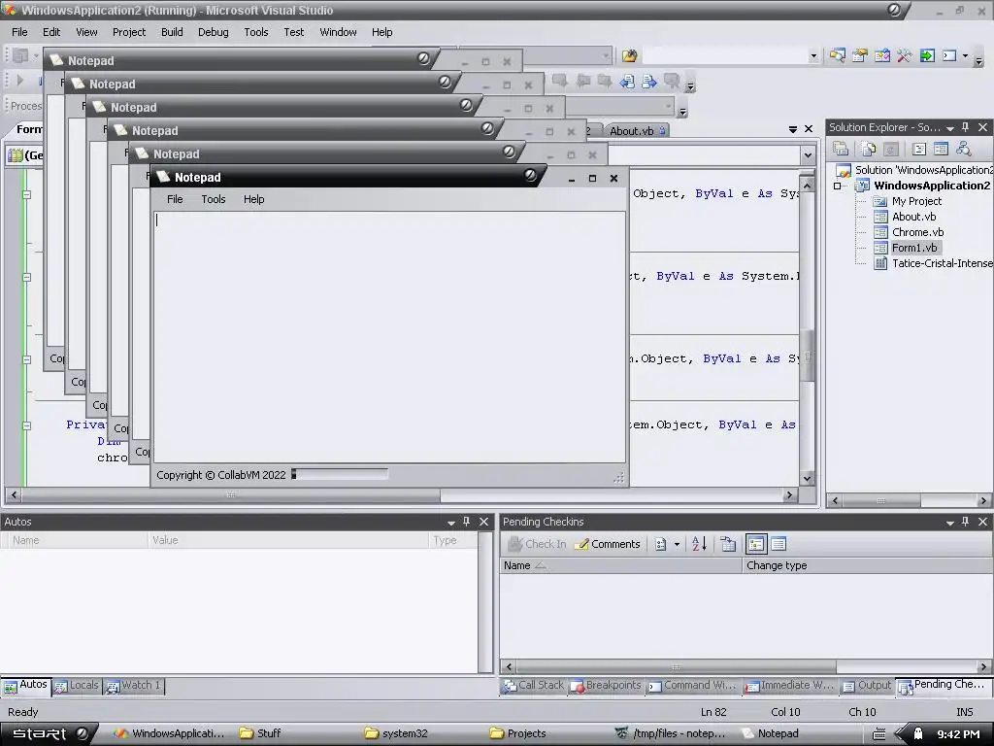This screenshot has width=994, height=746.
Task: Click the 'Ln 82' status bar entry
Action: tap(713, 712)
